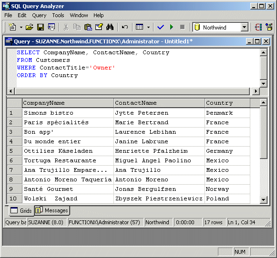Click the Undo arrow icon
The height and width of the screenshot is (258, 277).
(x=125, y=27)
